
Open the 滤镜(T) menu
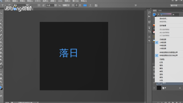coord(53,1)
